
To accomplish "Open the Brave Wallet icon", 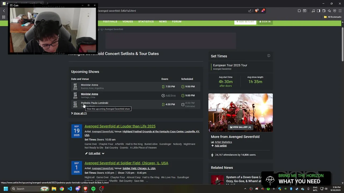I will [324, 11].
